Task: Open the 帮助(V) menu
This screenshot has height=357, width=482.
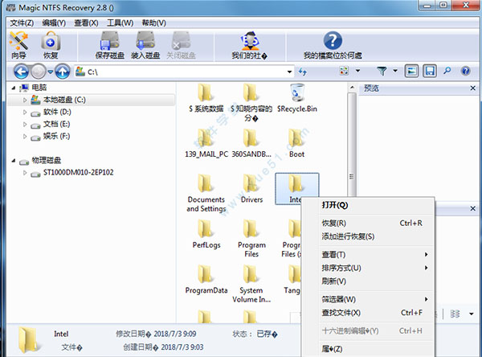Action: pos(154,23)
